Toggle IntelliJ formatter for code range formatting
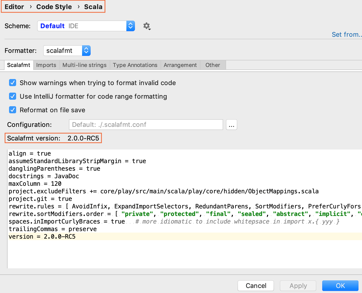This screenshot has width=362, height=293. (12, 96)
